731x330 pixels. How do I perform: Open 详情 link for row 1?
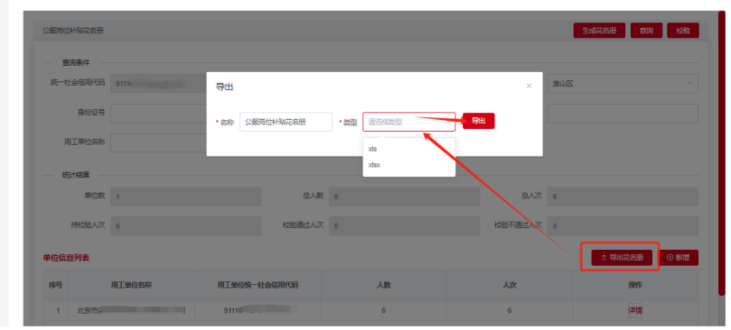click(635, 311)
